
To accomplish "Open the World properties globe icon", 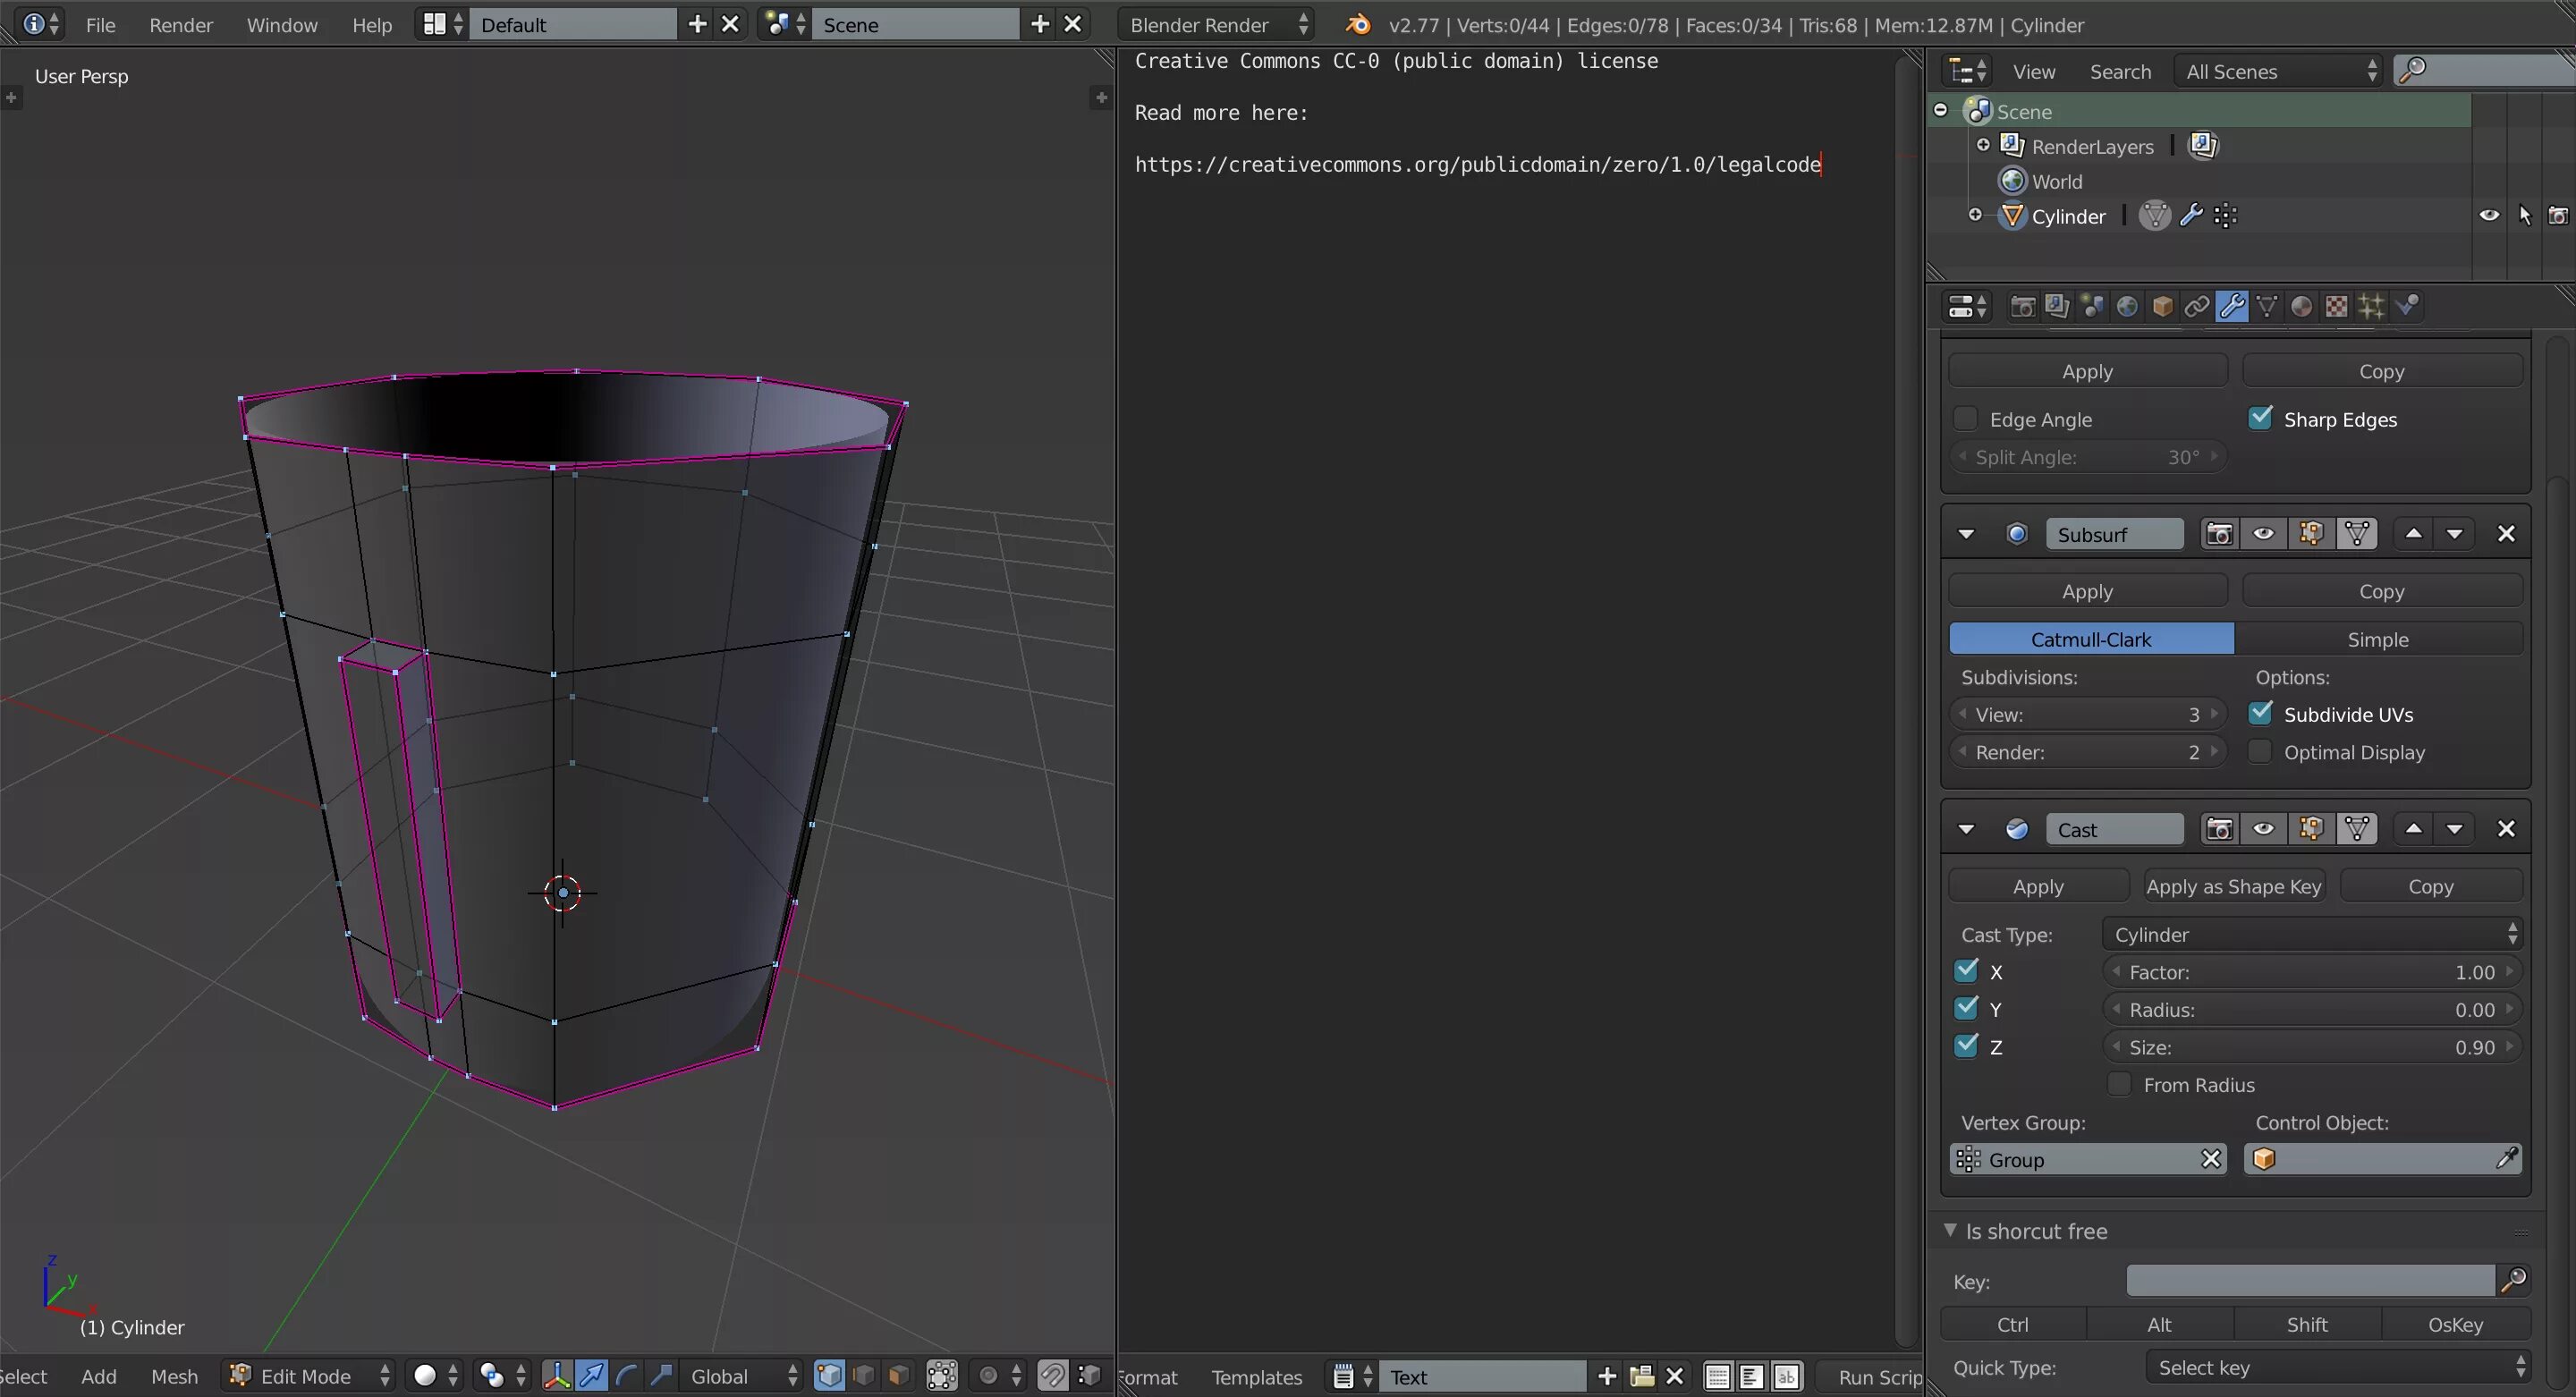I will (2127, 307).
